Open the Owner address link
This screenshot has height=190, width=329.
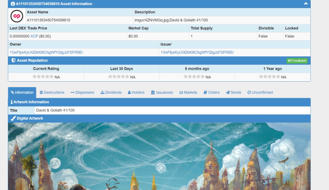(46, 52)
